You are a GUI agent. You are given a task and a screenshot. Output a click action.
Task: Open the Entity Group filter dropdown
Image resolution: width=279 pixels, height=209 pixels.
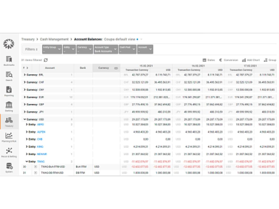click(52, 49)
